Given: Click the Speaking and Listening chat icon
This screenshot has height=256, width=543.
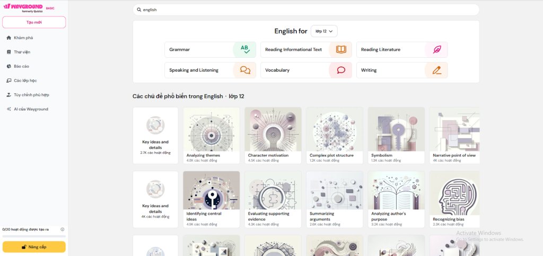Looking at the screenshot, I should pyautogui.click(x=244, y=70).
